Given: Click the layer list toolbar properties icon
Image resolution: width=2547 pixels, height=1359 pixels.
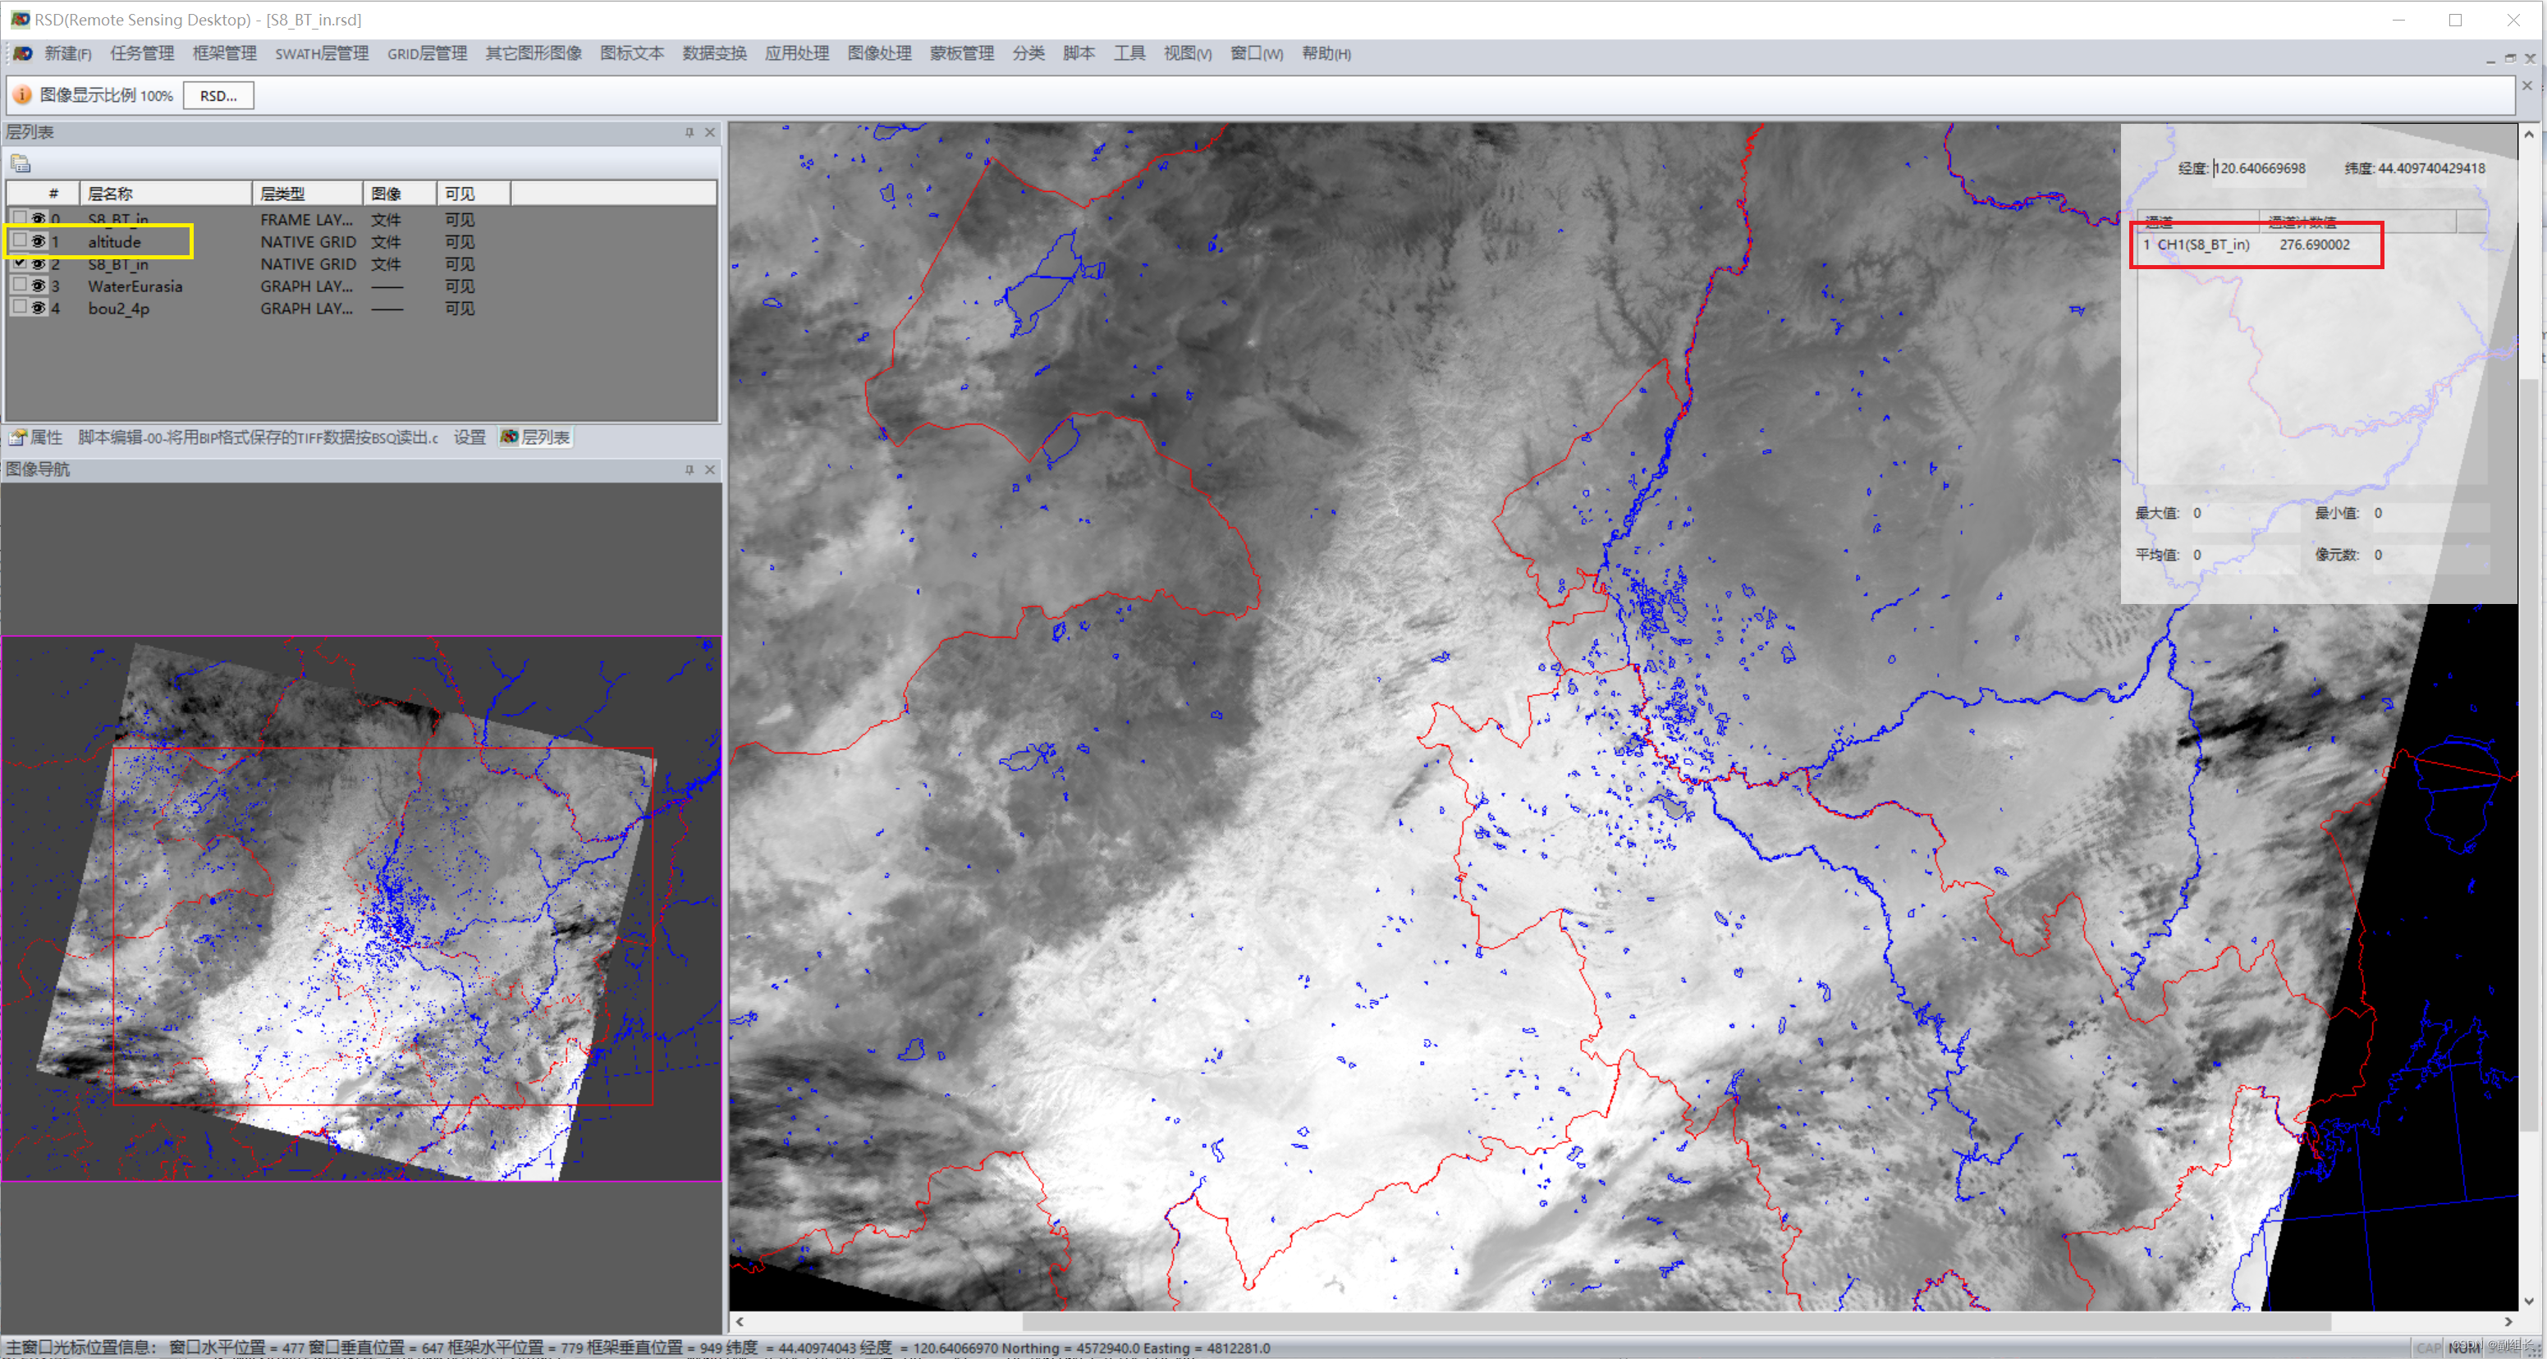Looking at the screenshot, I should [21, 164].
